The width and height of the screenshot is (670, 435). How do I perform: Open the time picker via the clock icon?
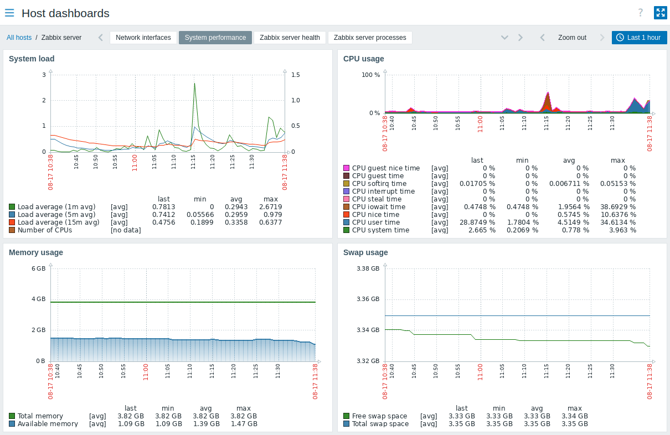tap(621, 38)
